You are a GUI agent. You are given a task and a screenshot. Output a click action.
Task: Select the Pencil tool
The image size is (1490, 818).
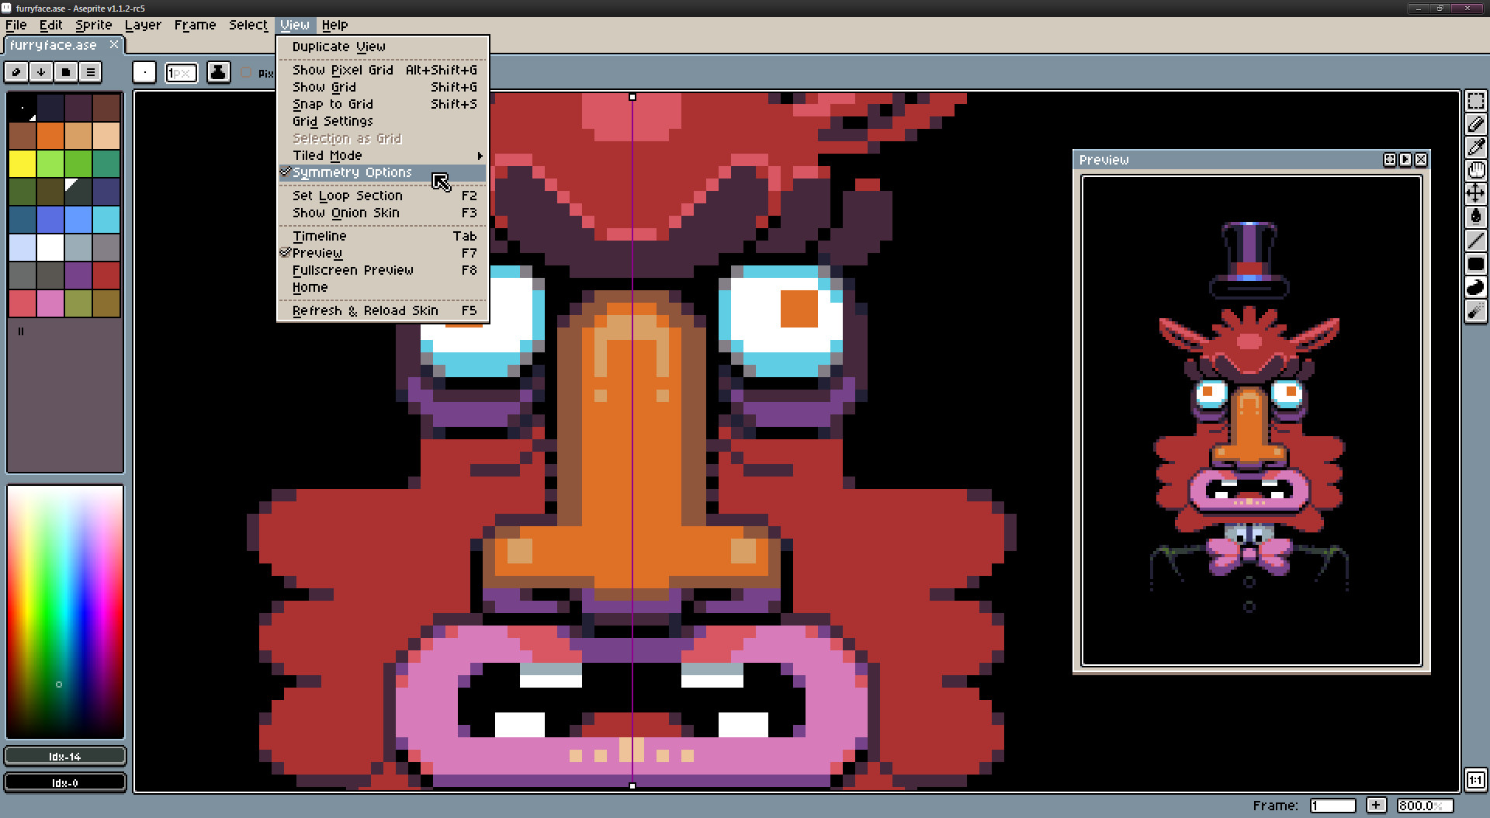pyautogui.click(x=1478, y=124)
